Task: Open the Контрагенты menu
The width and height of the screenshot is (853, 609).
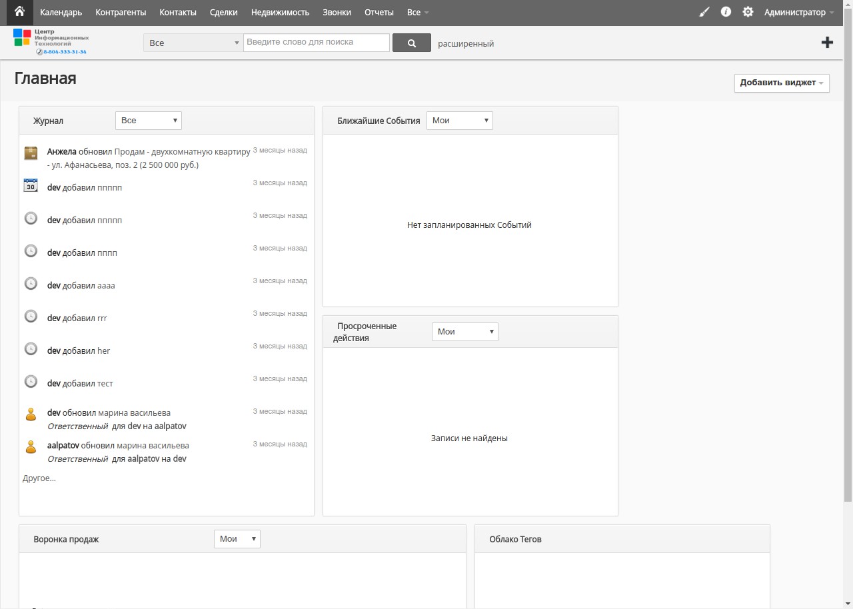Action: (121, 12)
